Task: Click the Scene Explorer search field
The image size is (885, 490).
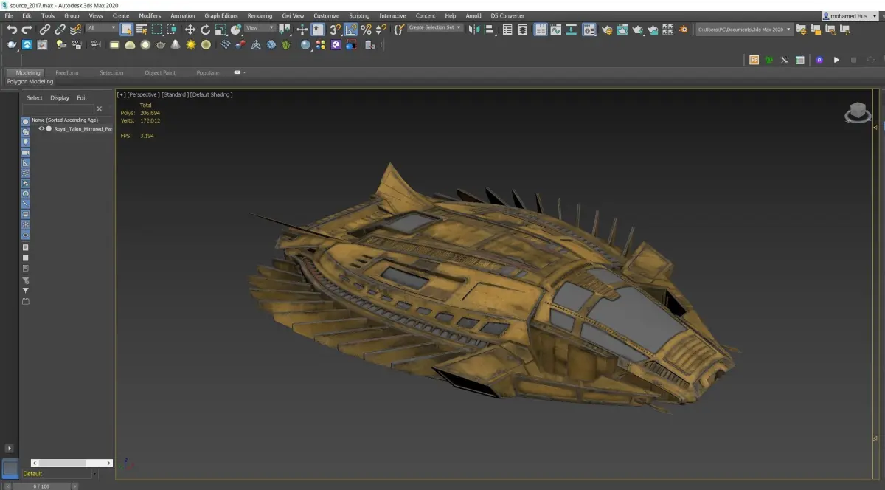Action: (58, 109)
